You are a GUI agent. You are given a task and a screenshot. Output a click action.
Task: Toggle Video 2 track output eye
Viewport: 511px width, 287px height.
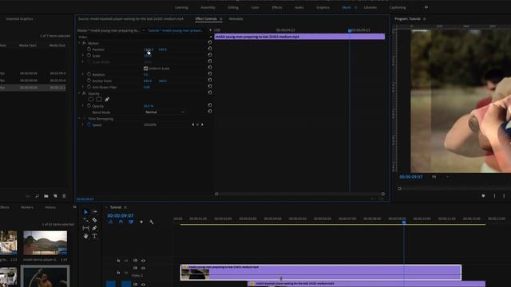tap(143, 268)
